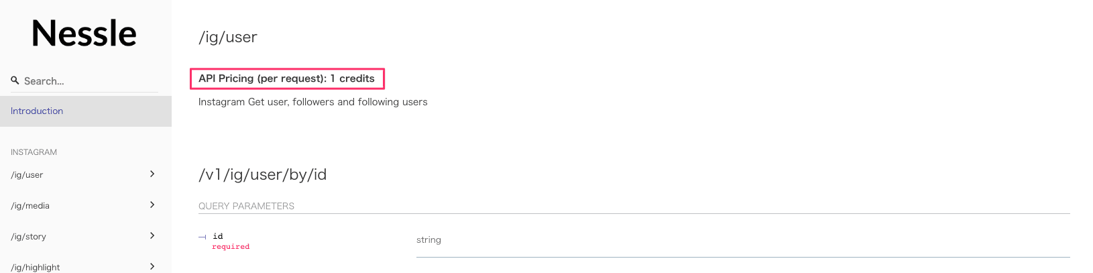1093x273 pixels.
Task: Click the string type label
Action: (428, 240)
